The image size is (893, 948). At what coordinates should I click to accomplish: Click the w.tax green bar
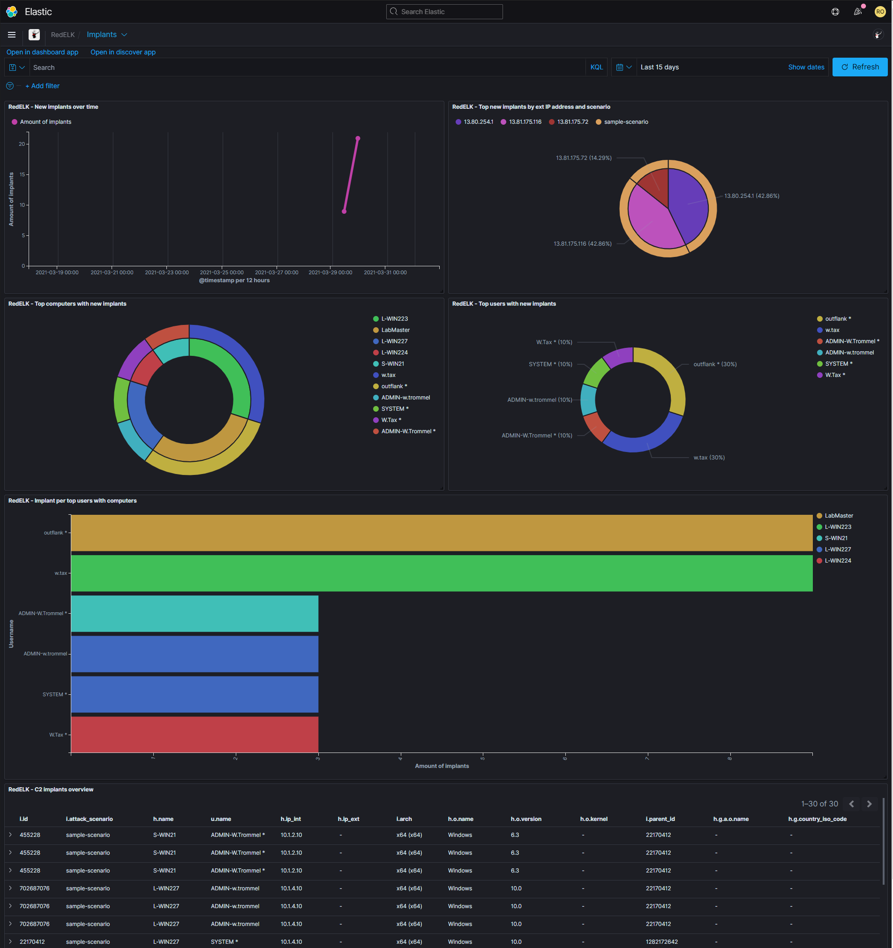pyautogui.click(x=442, y=574)
